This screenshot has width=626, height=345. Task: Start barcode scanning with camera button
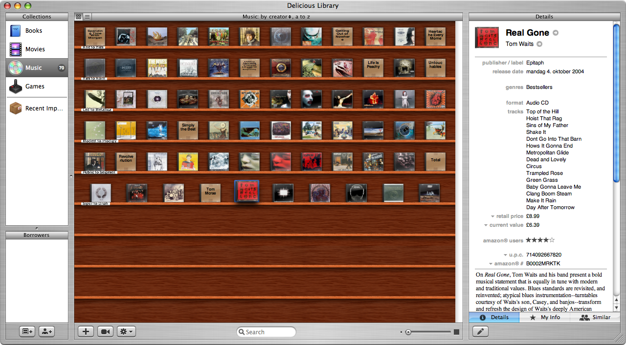point(105,331)
